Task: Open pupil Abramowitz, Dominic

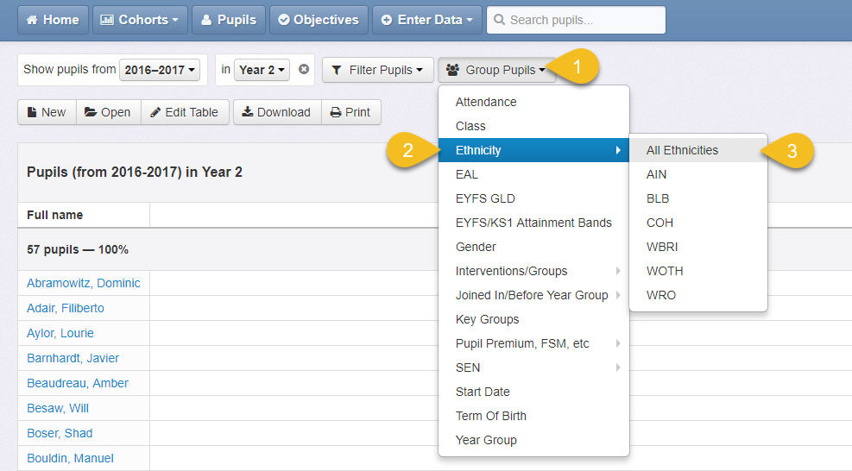Action: pyautogui.click(x=84, y=283)
